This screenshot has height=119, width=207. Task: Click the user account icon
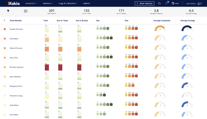click(199, 3)
